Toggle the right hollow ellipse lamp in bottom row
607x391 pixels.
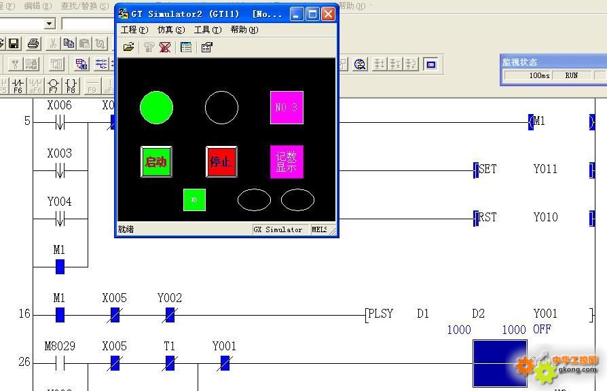click(x=297, y=200)
